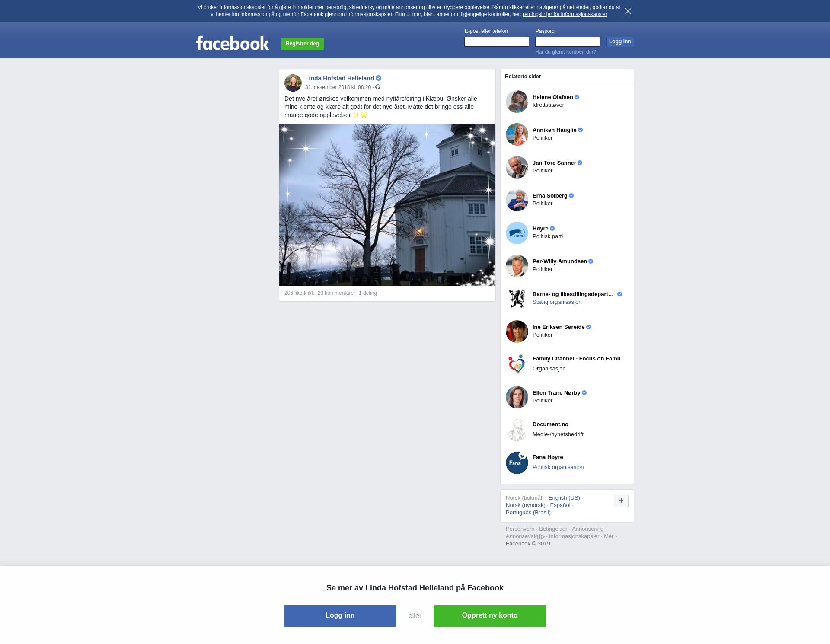Expand the Mer footer dropdown
Image resolution: width=830 pixels, height=644 pixels.
click(610, 536)
